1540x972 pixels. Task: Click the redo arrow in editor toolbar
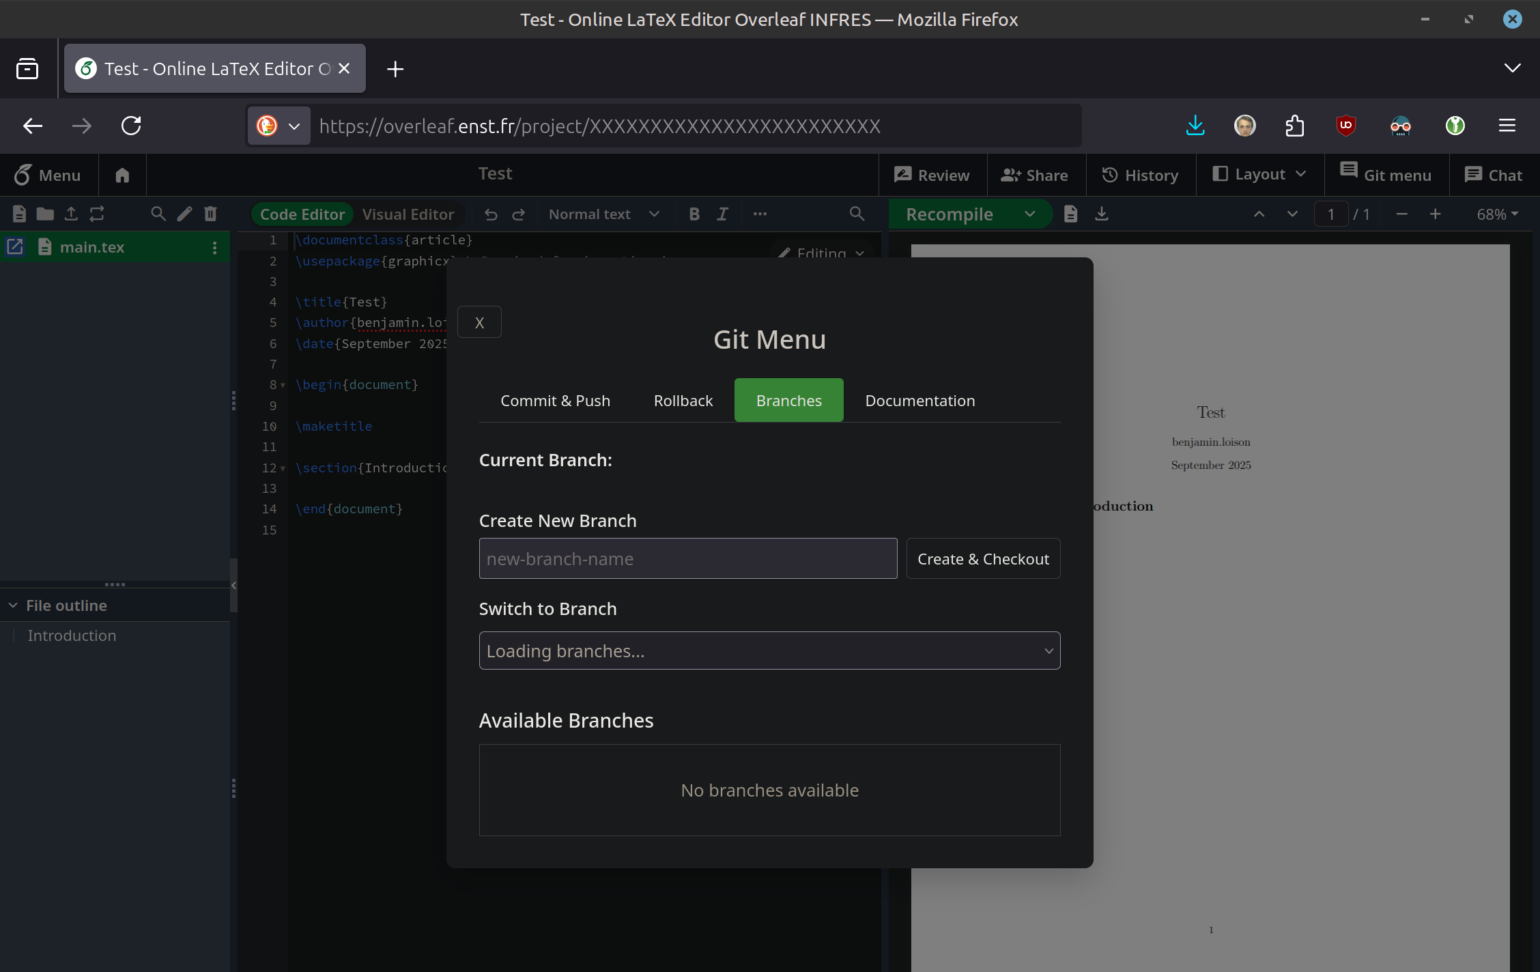point(519,214)
